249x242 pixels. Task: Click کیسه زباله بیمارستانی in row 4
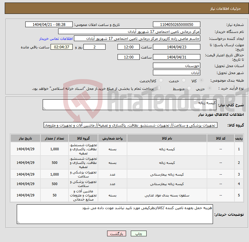(x=167, y=184)
